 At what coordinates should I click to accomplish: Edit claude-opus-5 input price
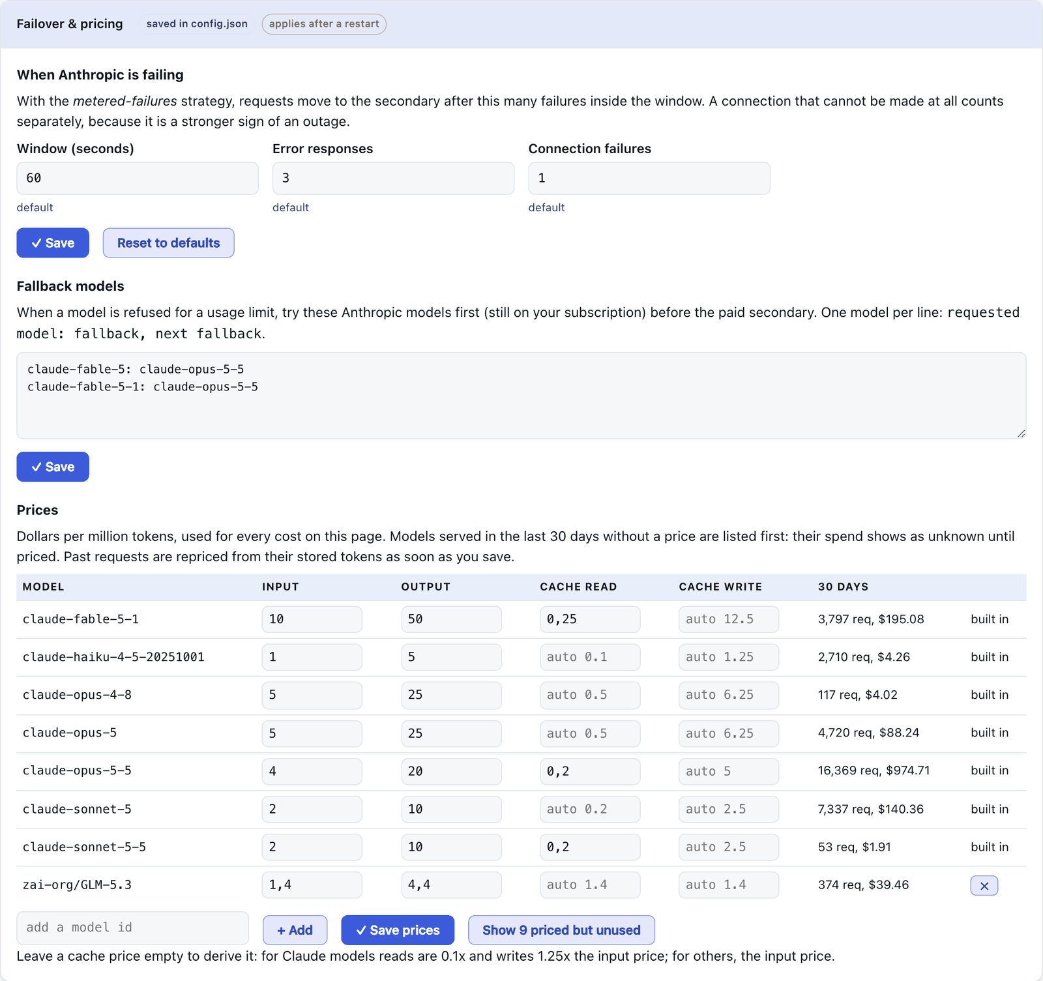312,733
